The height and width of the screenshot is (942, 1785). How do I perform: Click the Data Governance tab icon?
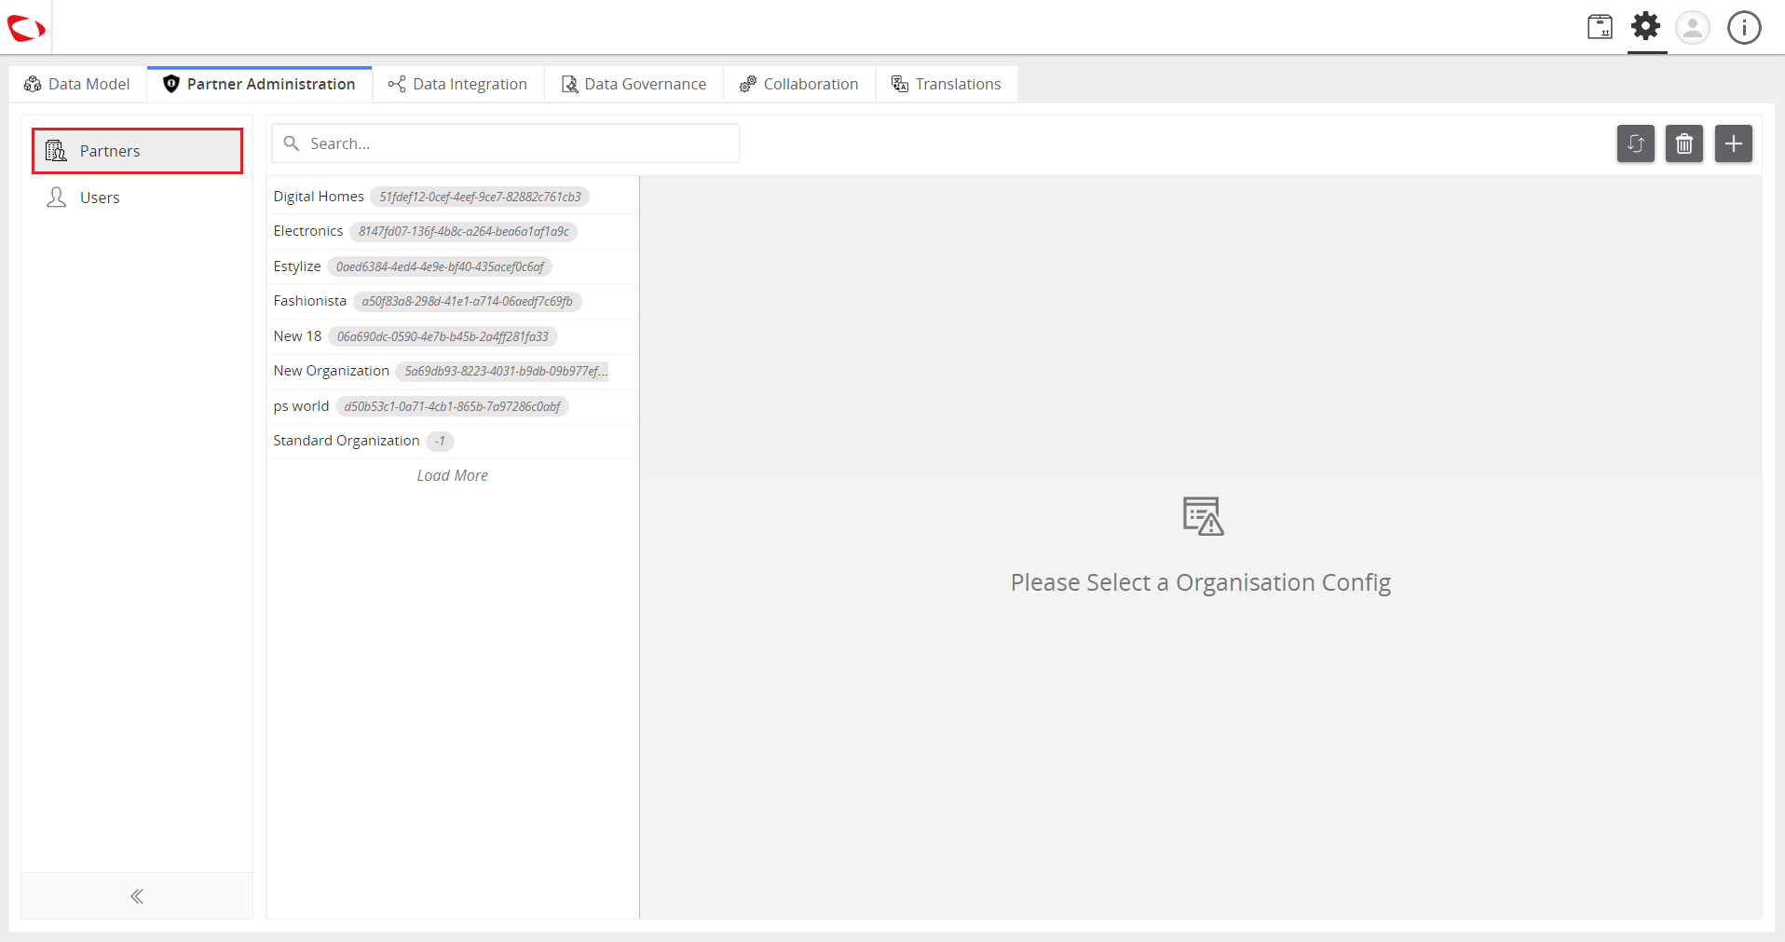pos(569,84)
